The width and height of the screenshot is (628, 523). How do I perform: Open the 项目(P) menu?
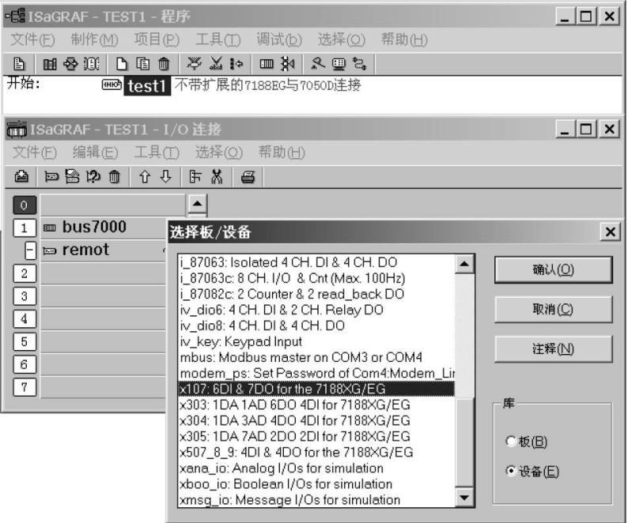tap(157, 40)
